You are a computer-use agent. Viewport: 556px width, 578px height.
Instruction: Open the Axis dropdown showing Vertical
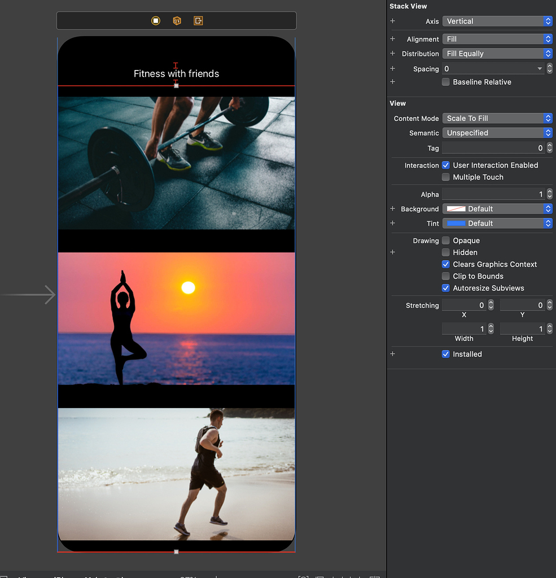point(497,21)
